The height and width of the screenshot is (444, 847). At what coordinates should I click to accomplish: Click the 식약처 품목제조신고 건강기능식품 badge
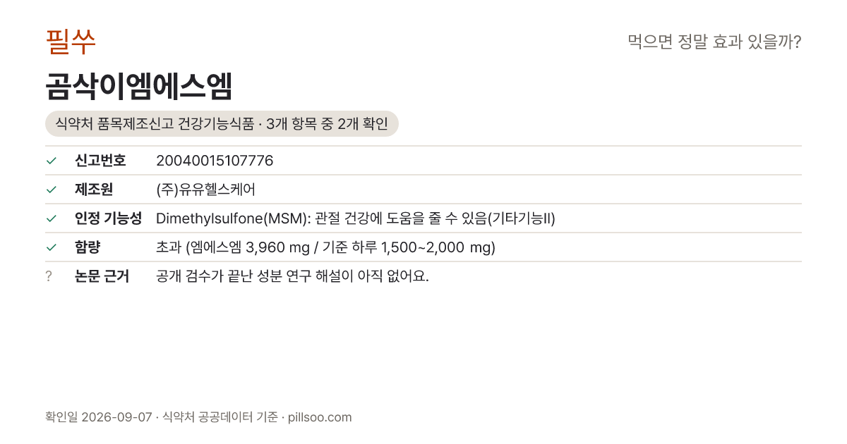click(x=222, y=124)
